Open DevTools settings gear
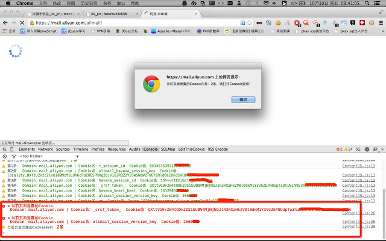Viewport: 386px width, 241px height. click(367, 149)
